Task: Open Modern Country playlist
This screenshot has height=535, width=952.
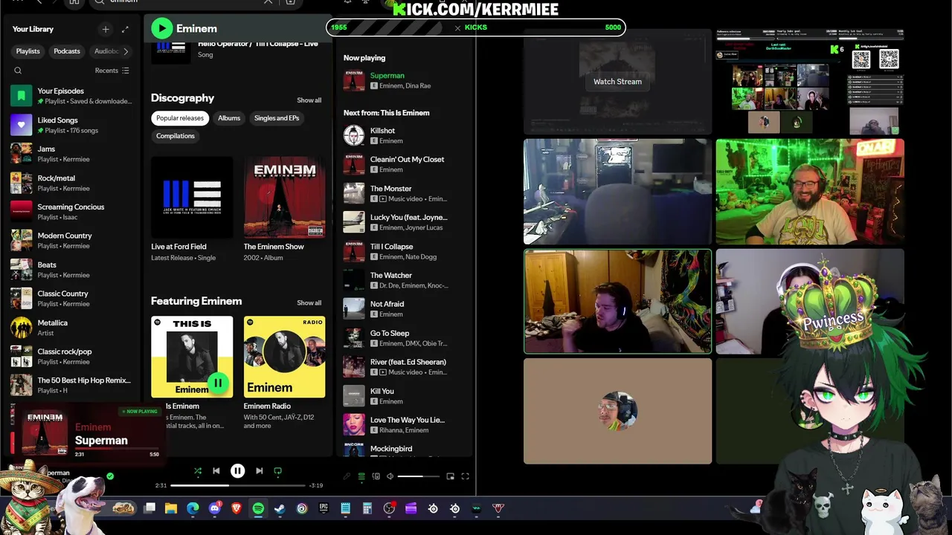Action: click(72, 241)
